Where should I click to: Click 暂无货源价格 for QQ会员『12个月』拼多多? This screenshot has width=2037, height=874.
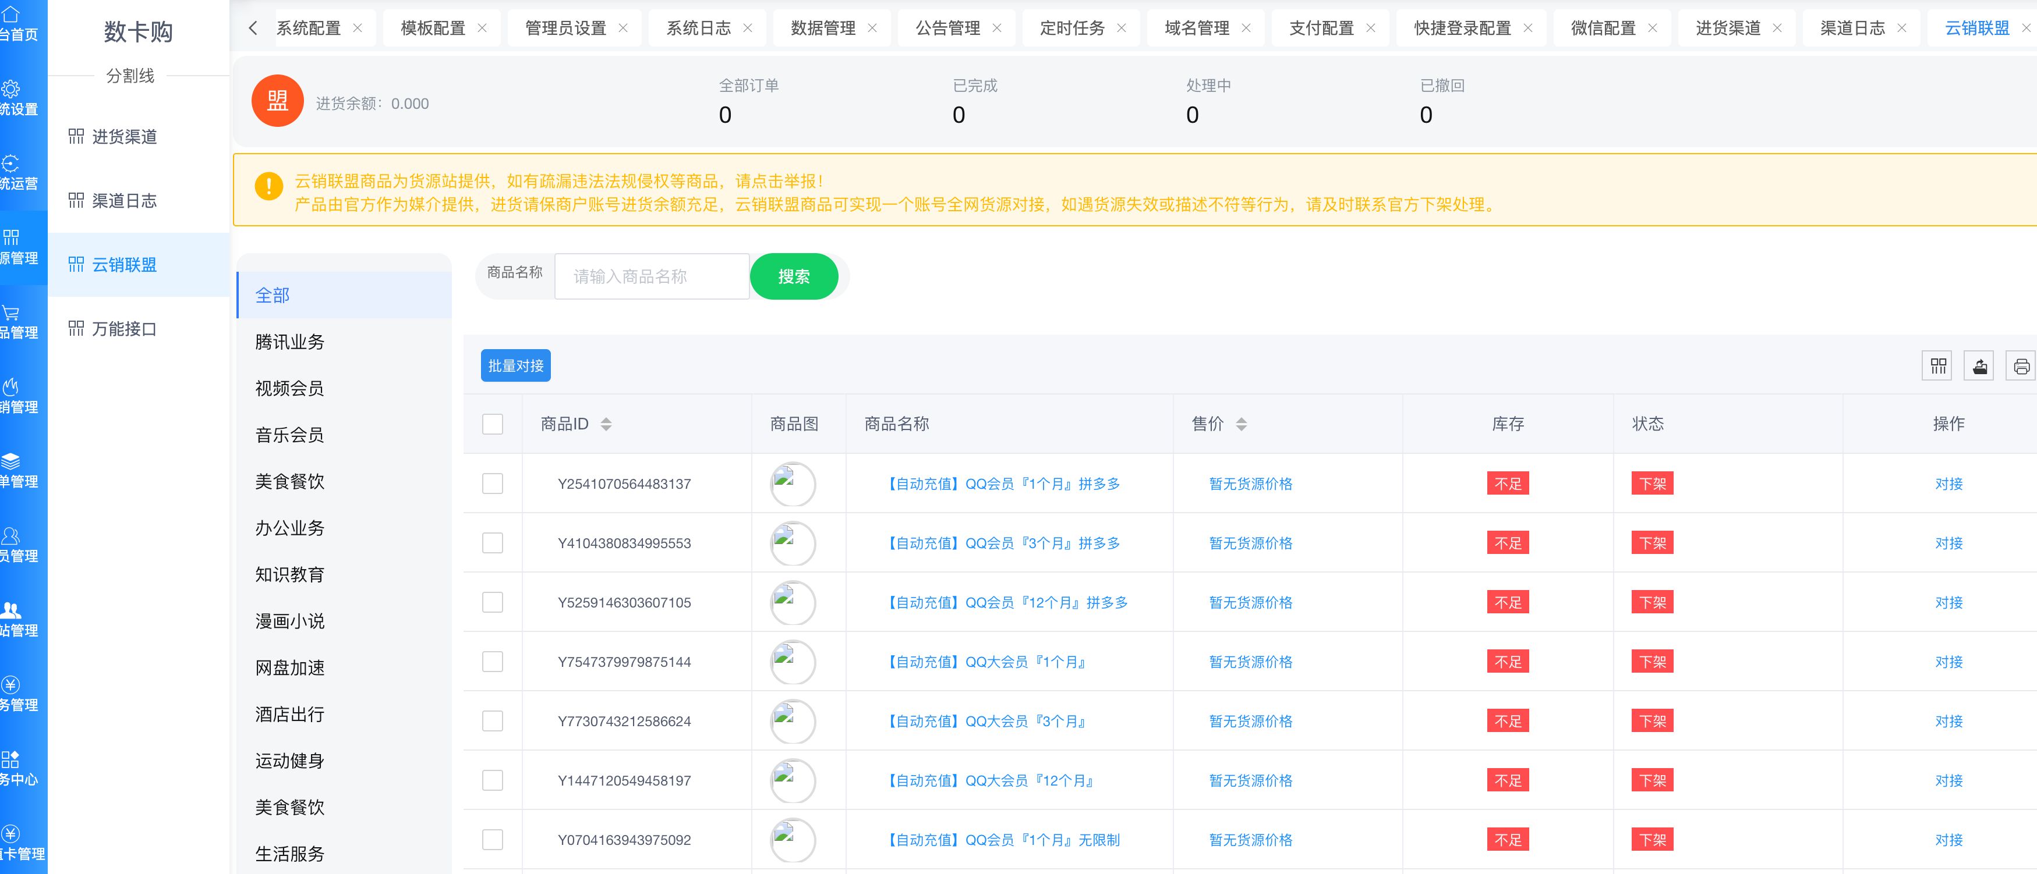[1250, 602]
